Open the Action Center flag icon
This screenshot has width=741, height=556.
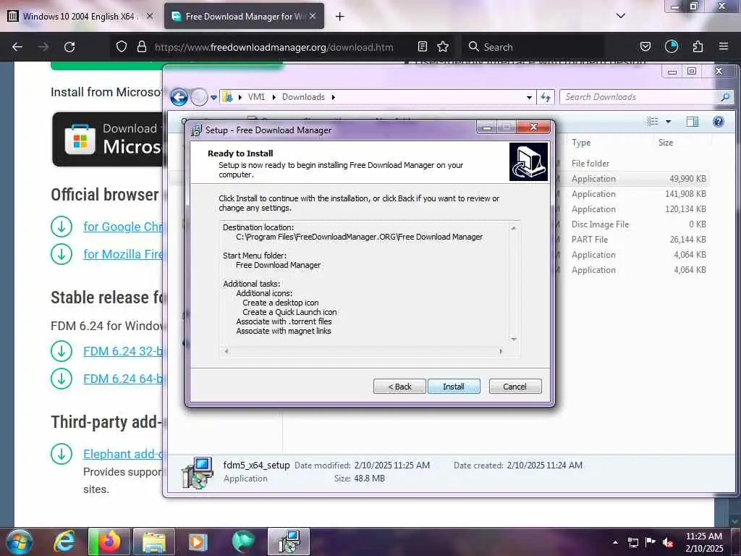pyautogui.click(x=651, y=542)
